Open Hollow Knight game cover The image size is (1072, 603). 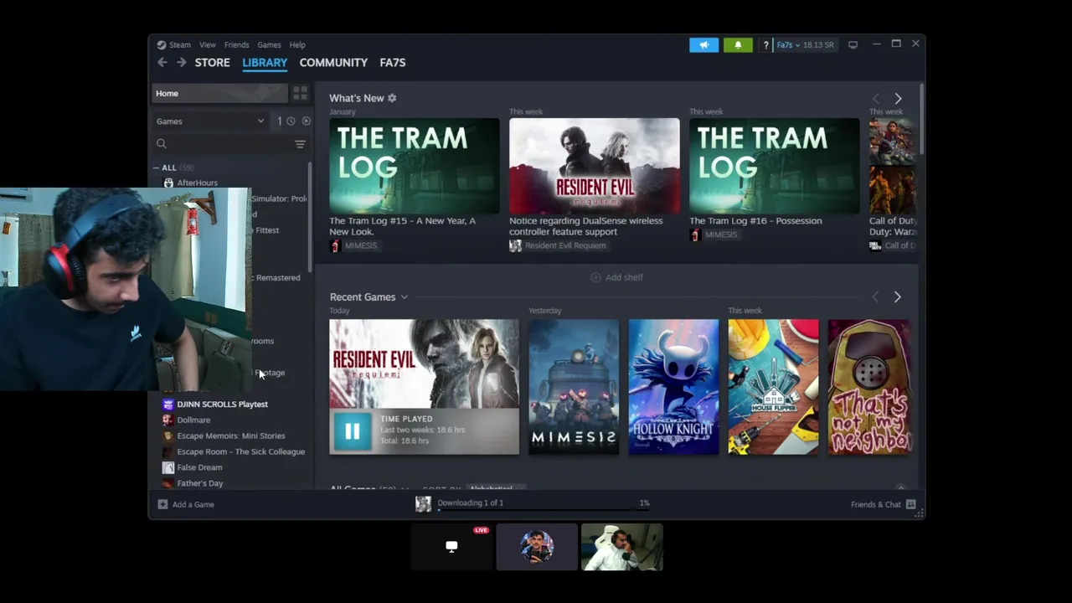673,387
